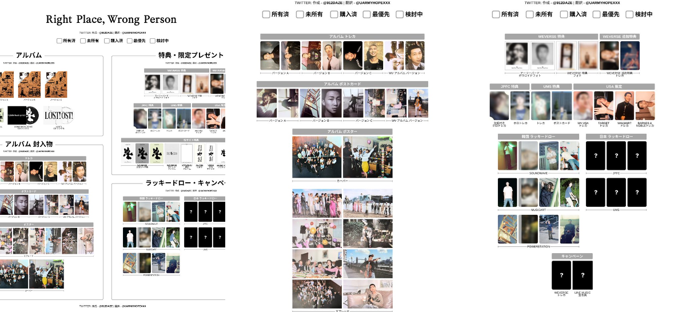This screenshot has width=686, height=312.
Task: Select enlarged LINE MUSIC 生写真 mystery card
Action: tap(582, 275)
